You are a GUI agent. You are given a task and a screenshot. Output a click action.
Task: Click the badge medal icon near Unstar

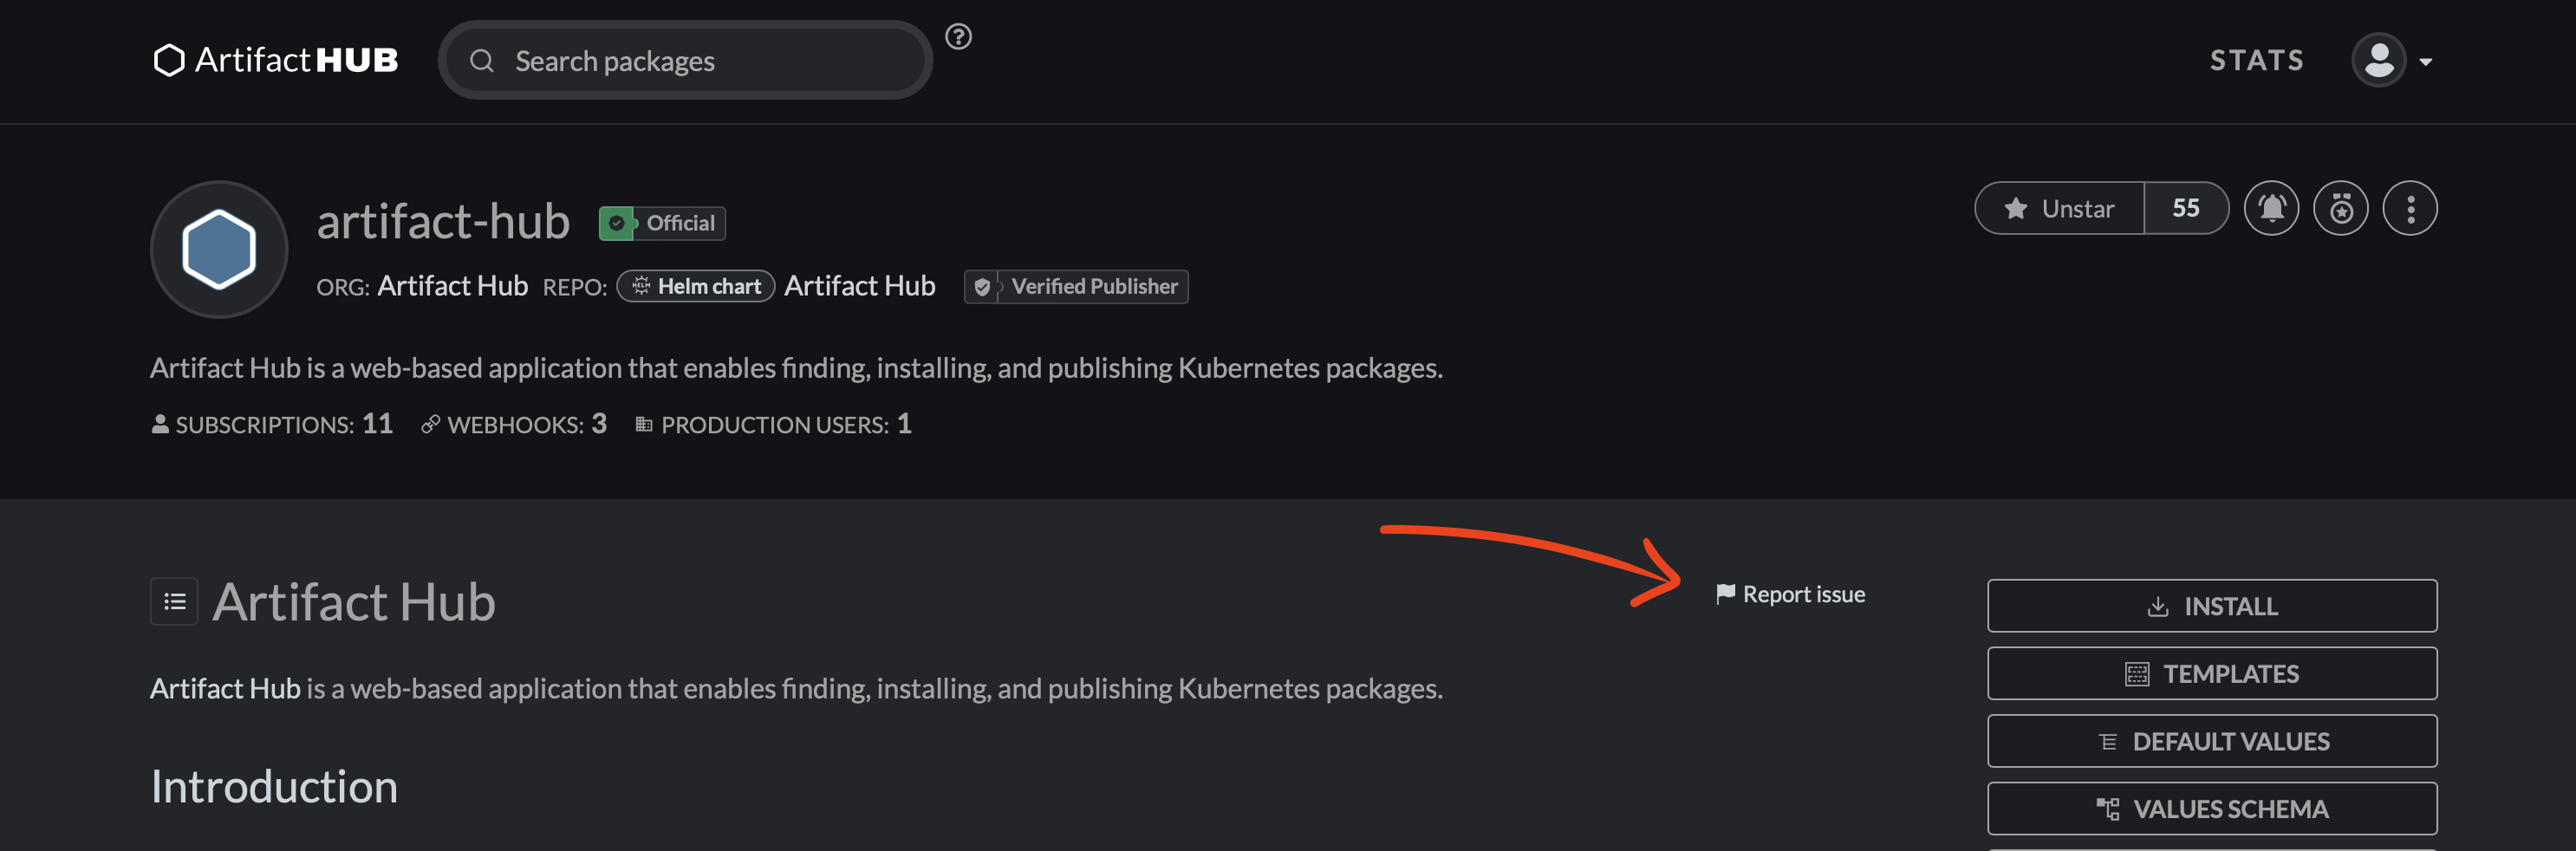(2341, 208)
